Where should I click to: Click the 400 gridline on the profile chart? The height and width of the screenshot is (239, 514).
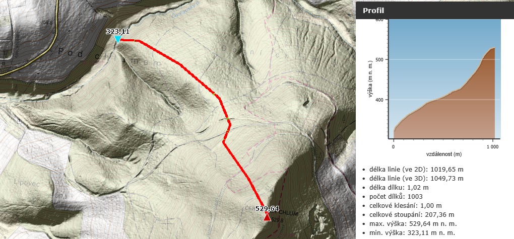(x=444, y=100)
